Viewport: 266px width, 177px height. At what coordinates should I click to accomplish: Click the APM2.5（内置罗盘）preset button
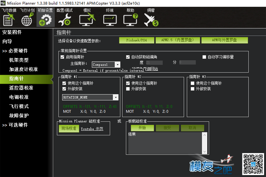177,40
